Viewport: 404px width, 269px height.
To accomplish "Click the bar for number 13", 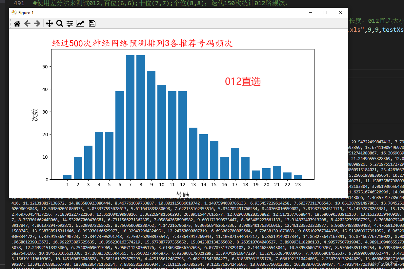I will pos(193,153).
